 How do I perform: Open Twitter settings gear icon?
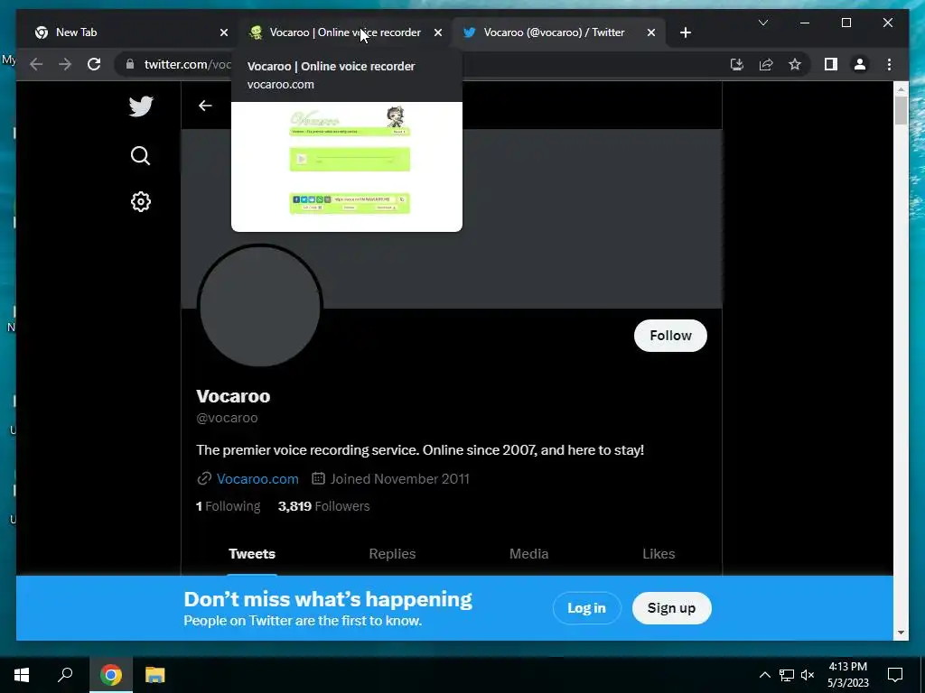[140, 201]
